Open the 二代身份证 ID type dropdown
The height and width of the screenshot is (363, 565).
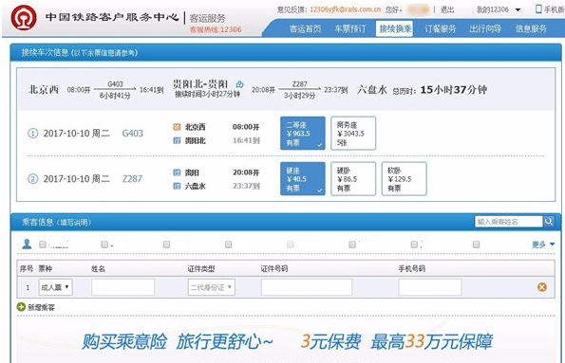(x=212, y=287)
